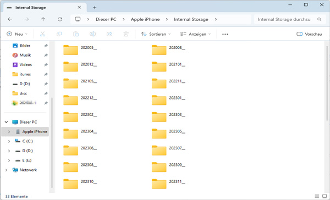Select the Internal Storage tab
Screen dimensions: 330x200
[45, 8]
